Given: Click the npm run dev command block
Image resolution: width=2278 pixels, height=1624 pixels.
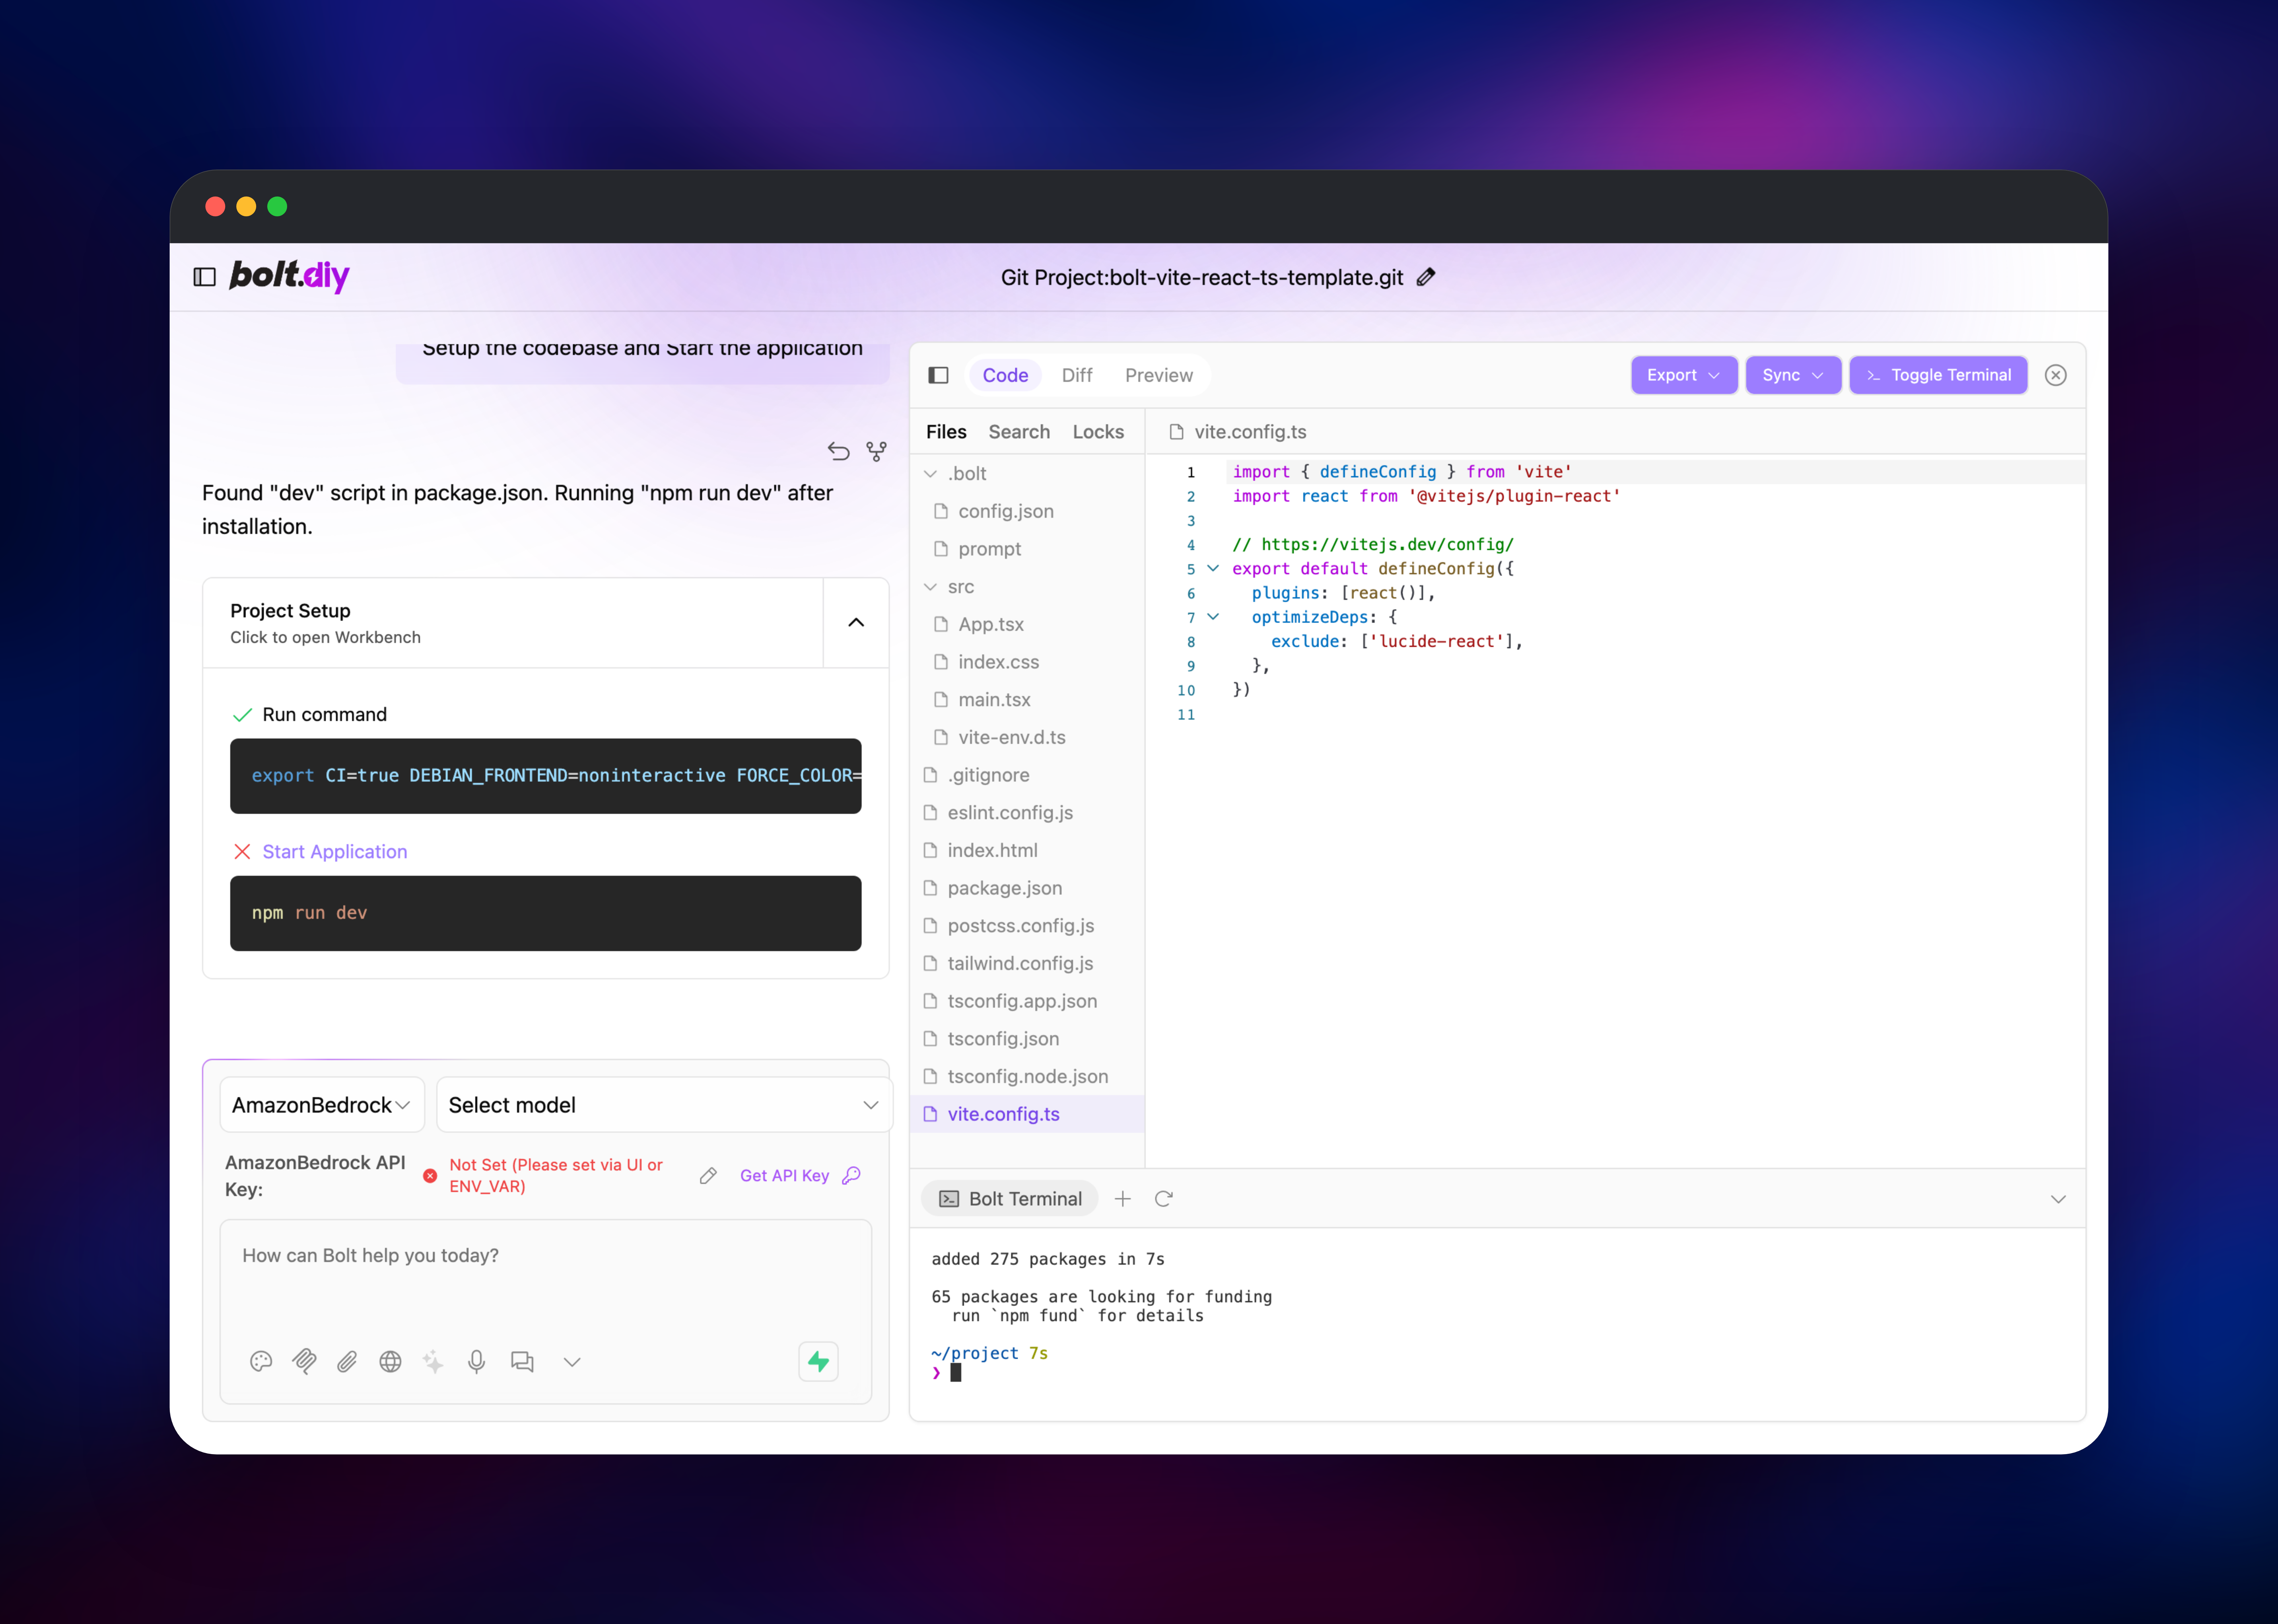Looking at the screenshot, I should (x=545, y=913).
